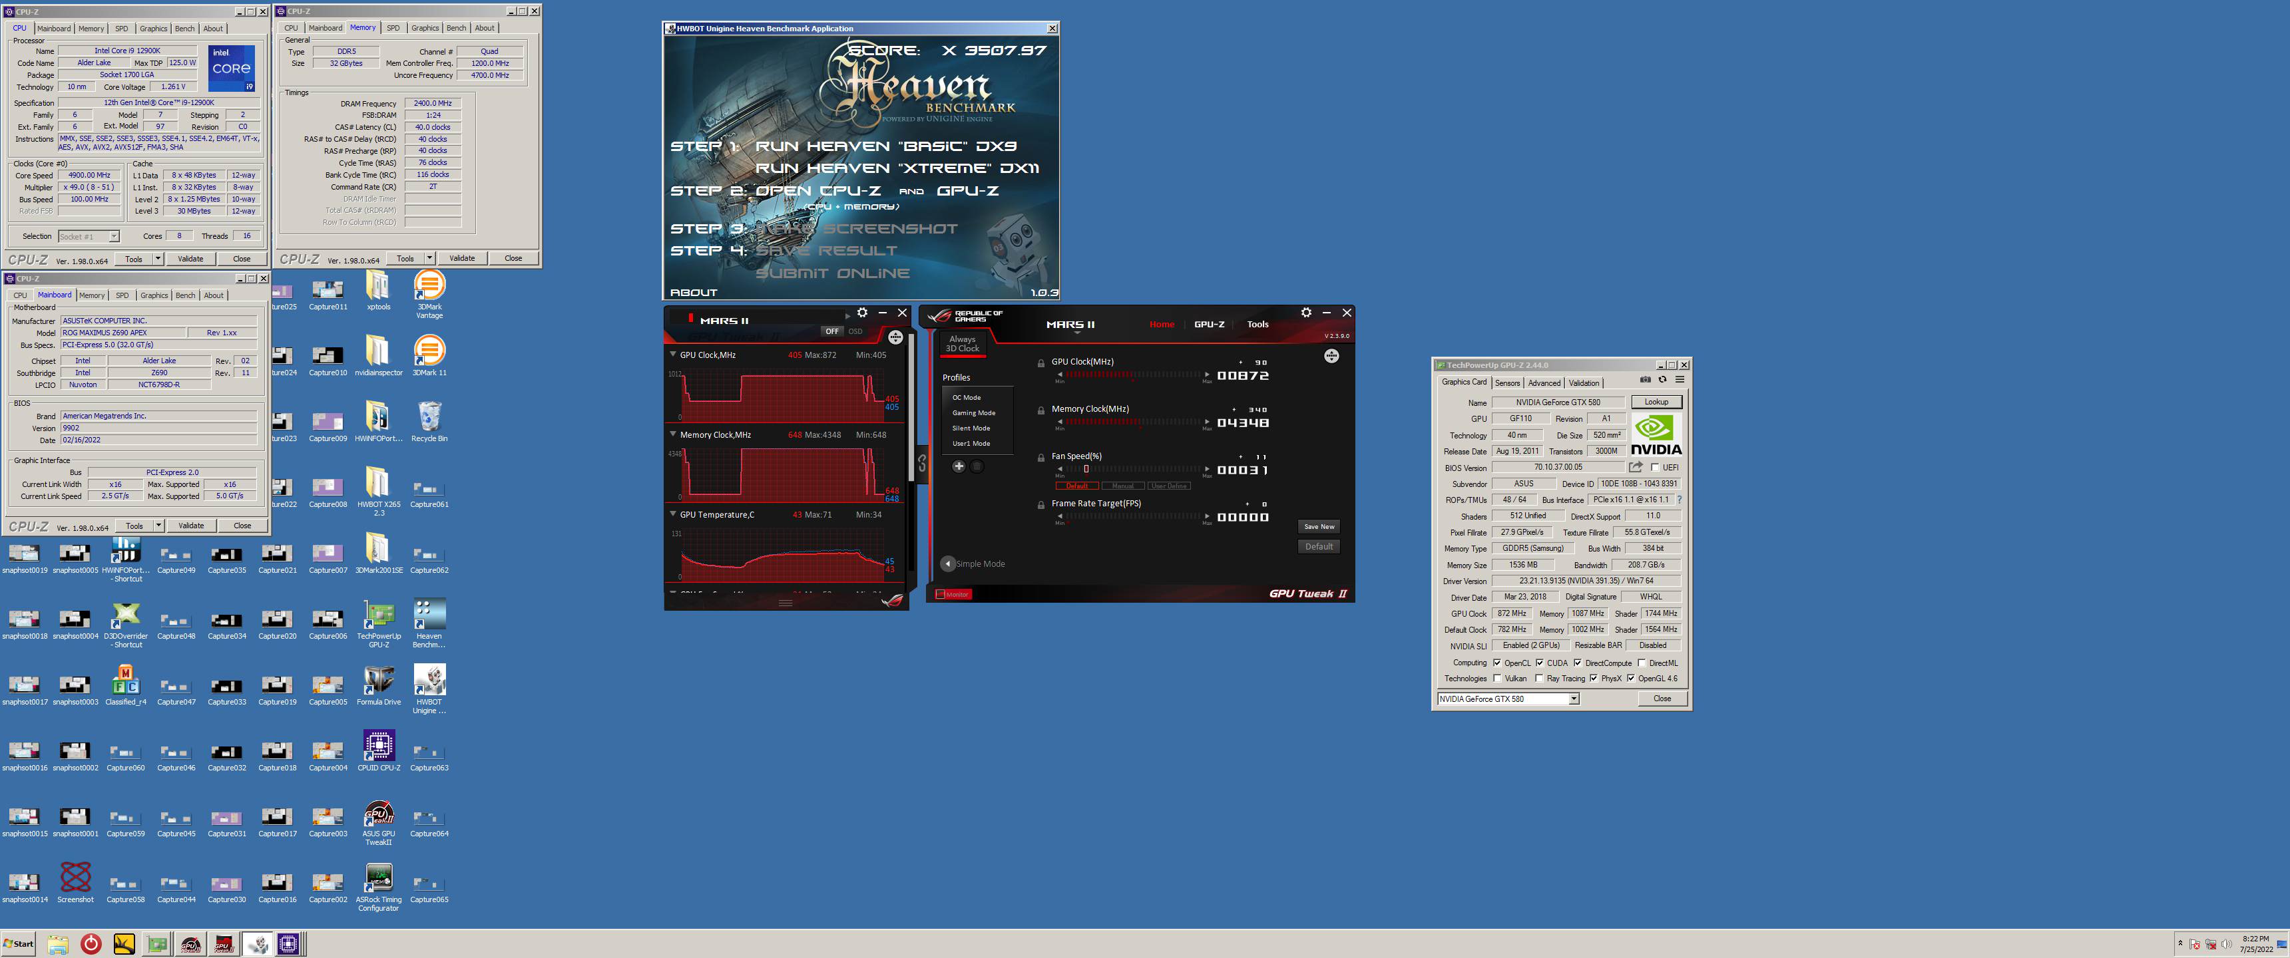Toggle the PhysX checkbox
The width and height of the screenshot is (2290, 958).
pos(1593,678)
